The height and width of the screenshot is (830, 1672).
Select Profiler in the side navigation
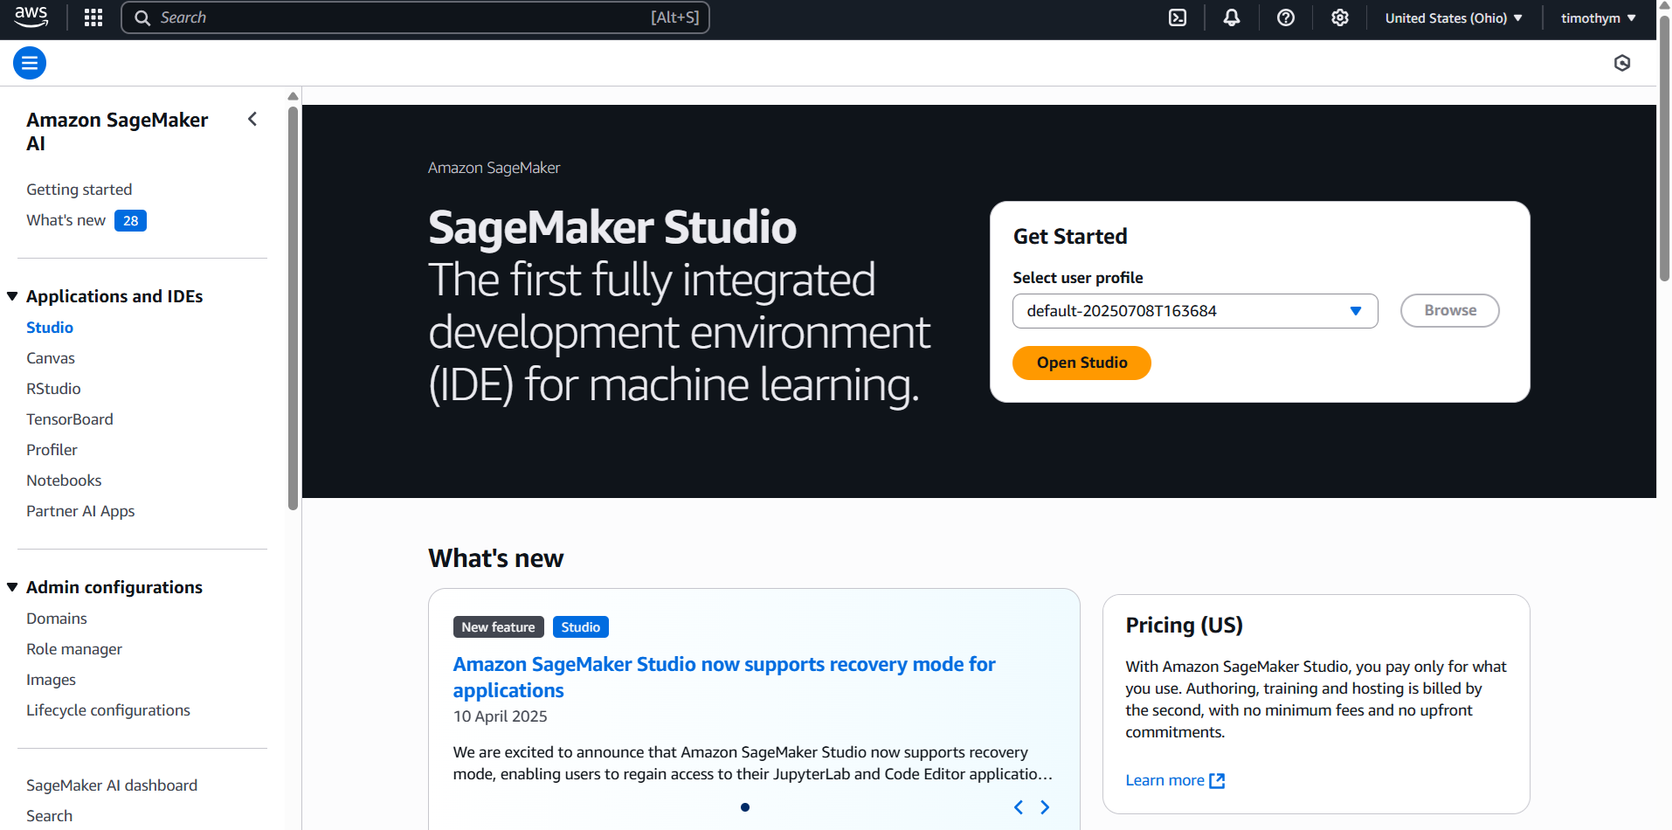[x=52, y=450]
